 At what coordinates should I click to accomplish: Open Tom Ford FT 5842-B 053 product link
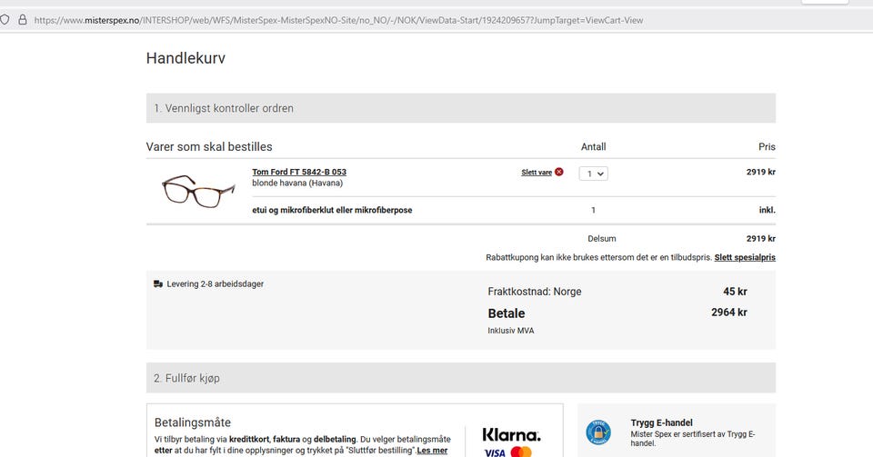[299, 172]
